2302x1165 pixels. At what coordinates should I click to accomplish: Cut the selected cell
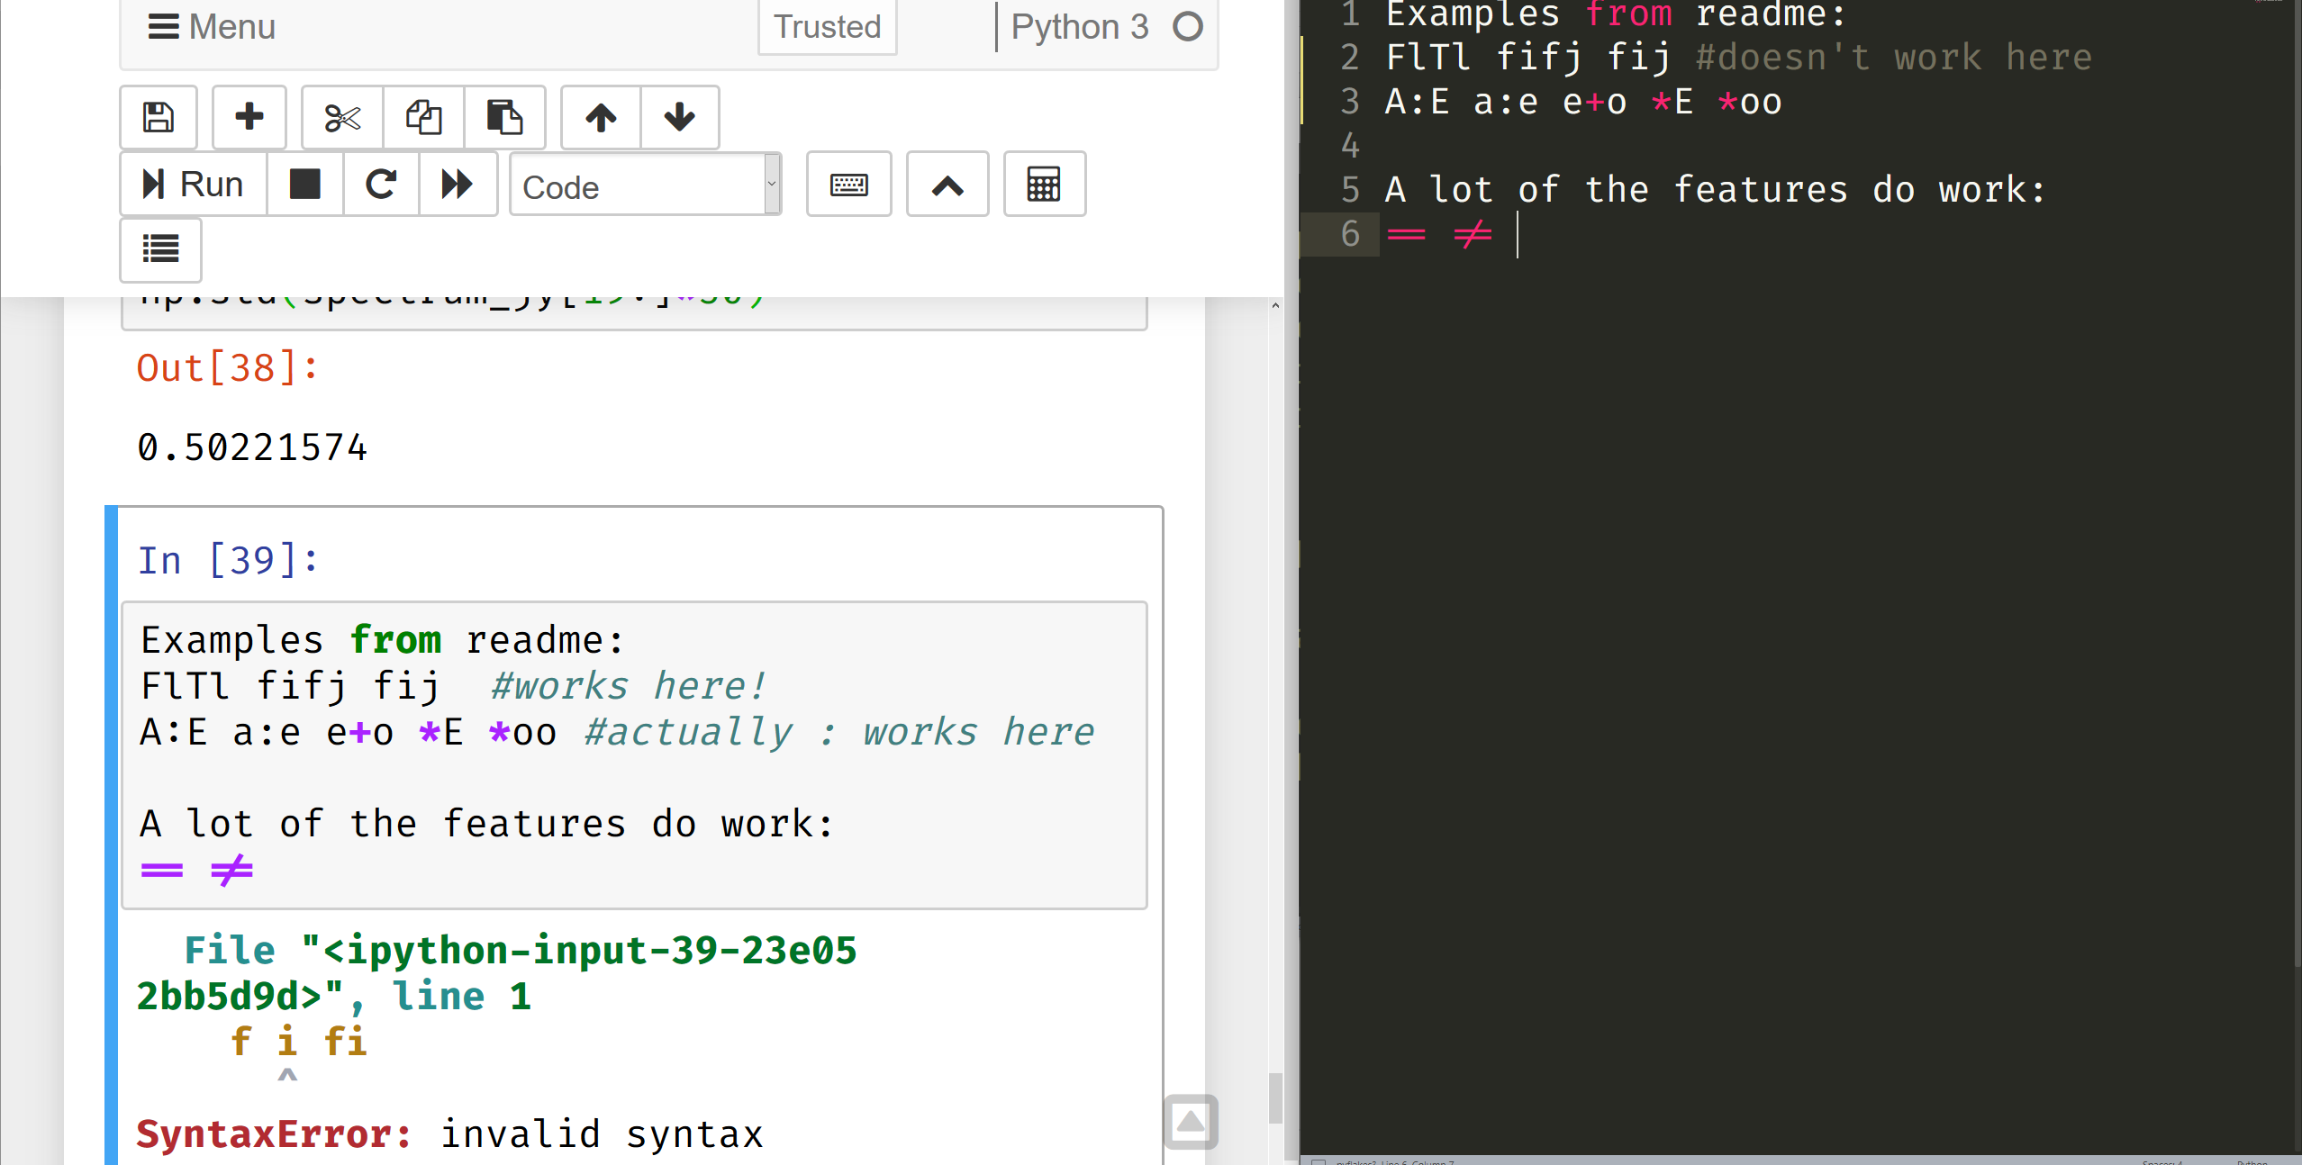[341, 117]
